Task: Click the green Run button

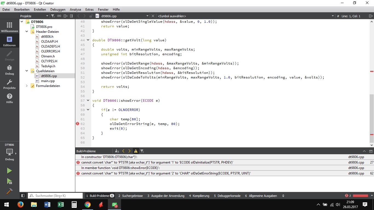Action: coord(9,171)
